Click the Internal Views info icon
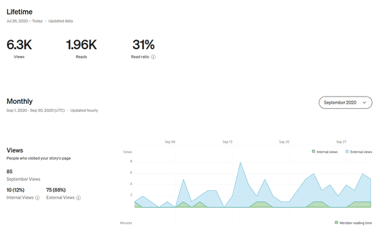 click(37, 198)
